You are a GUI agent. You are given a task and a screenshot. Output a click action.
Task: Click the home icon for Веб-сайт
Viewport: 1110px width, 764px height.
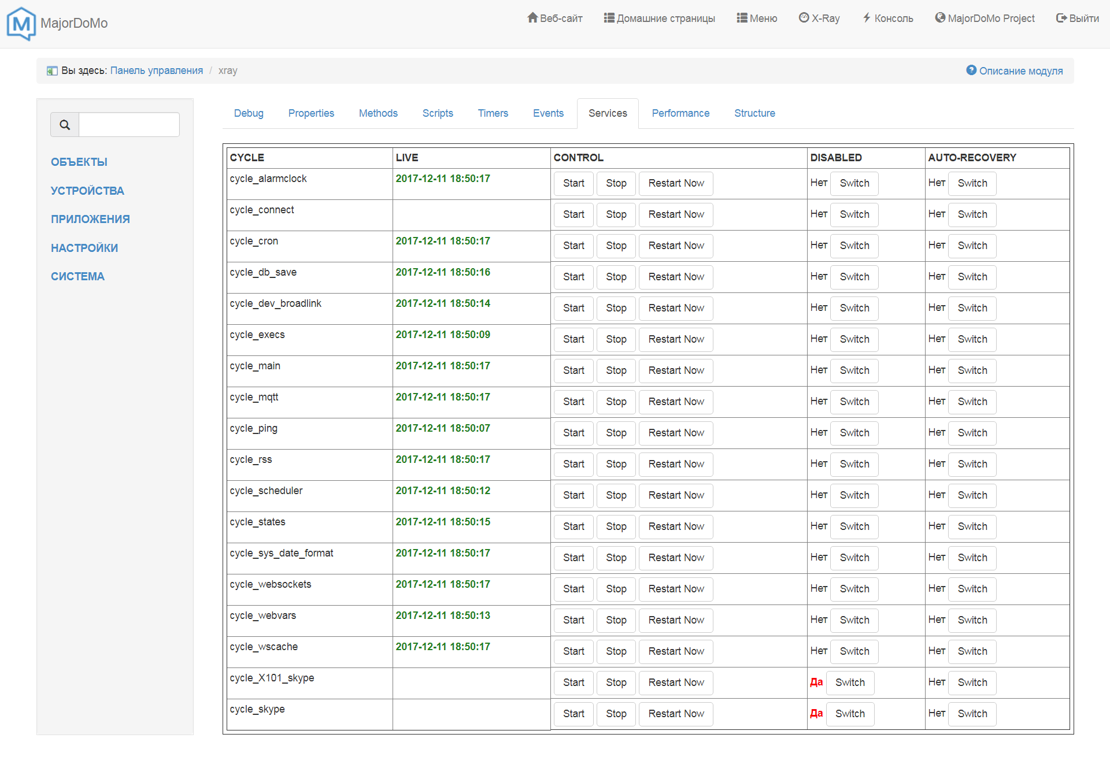[532, 18]
